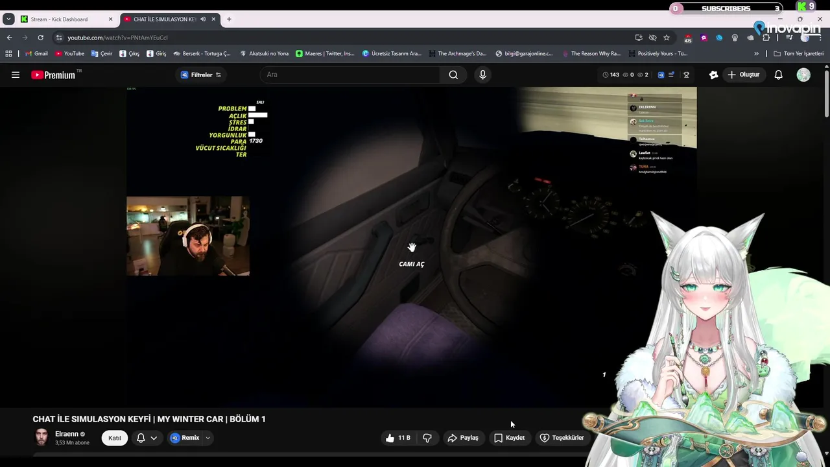The width and height of the screenshot is (830, 467).
Task: Click the install app icon in address bar
Action: [x=639, y=38]
